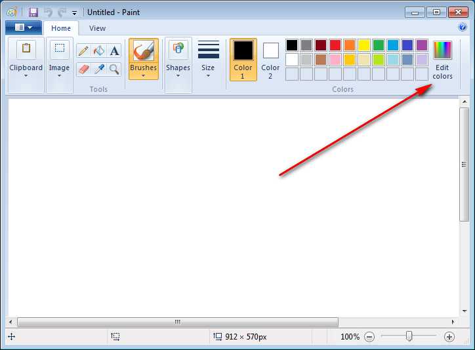The height and width of the screenshot is (350, 475).
Task: Select the Fill with color bucket tool
Action: click(x=99, y=51)
